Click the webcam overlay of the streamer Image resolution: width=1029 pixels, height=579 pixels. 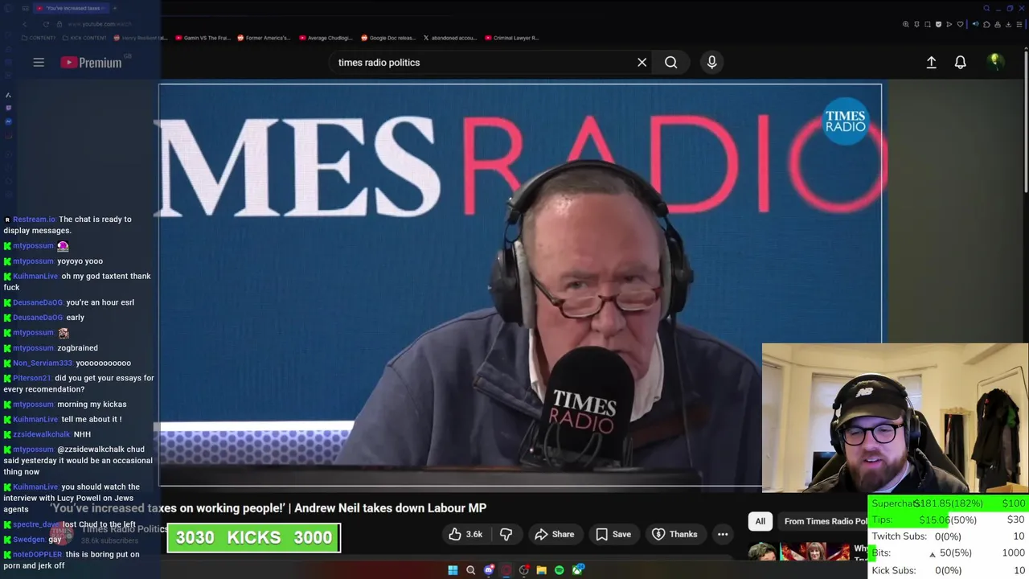coord(895,418)
